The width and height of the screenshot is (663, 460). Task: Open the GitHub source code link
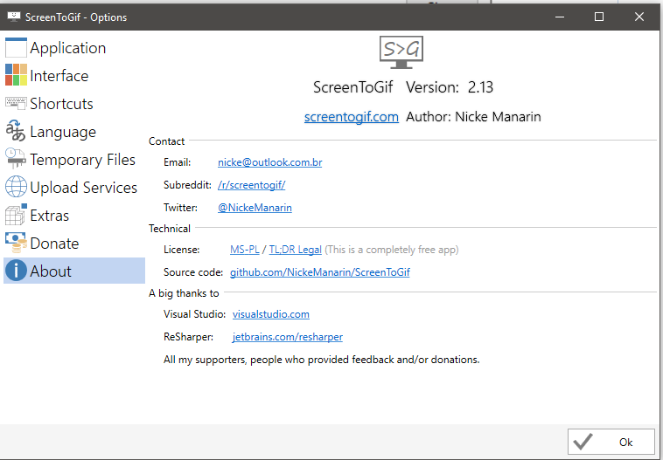click(x=319, y=272)
